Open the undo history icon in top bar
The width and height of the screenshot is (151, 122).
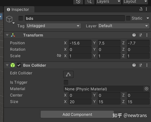[x=78, y=2]
